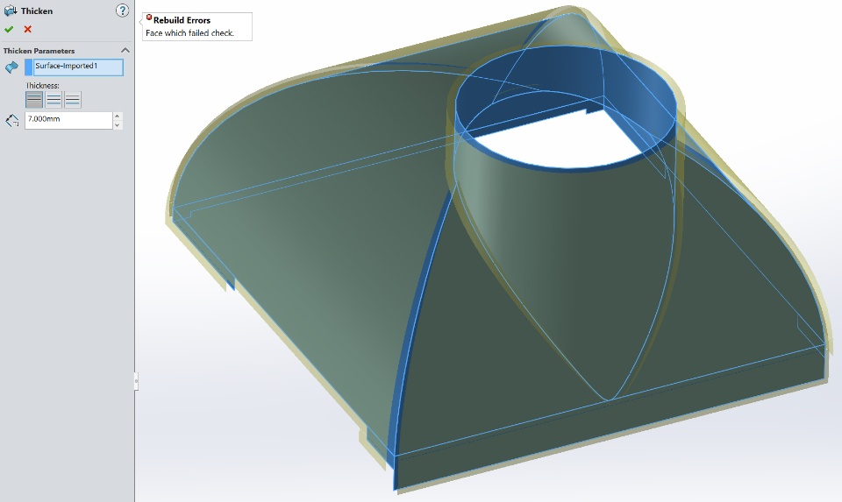Click the 7.000mm thickness field
842x502 pixels.
click(x=68, y=120)
